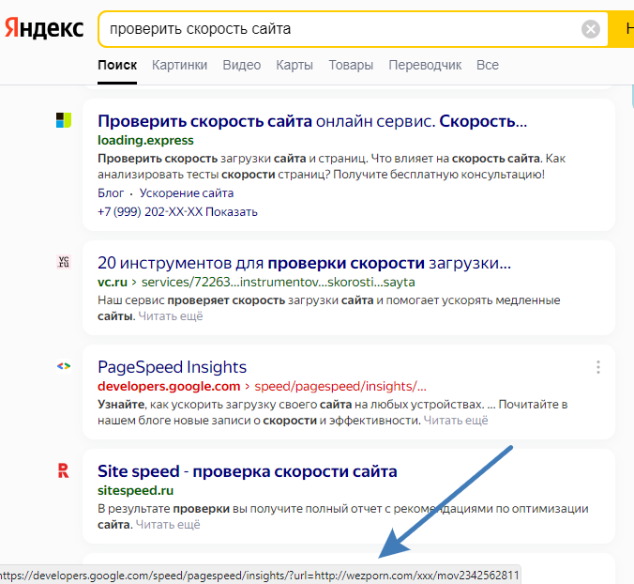Click the loading.express favicon
This screenshot has width=634, height=584.
pos(64,120)
